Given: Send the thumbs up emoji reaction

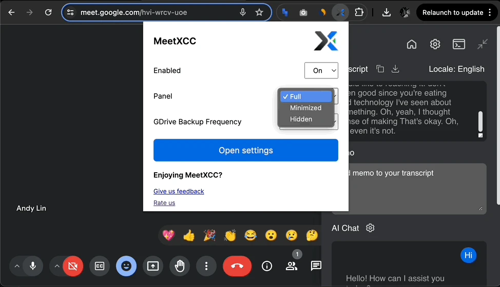Looking at the screenshot, I should coord(189,235).
